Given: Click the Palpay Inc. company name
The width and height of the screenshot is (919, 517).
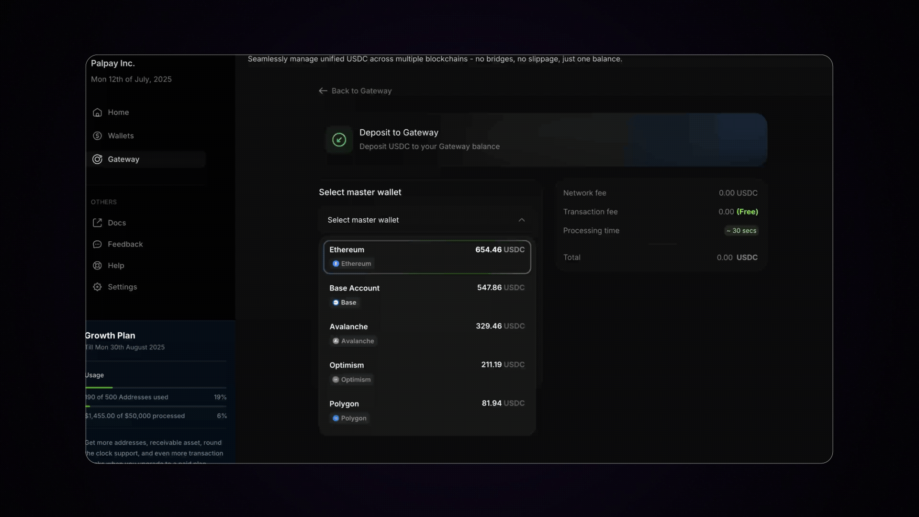Looking at the screenshot, I should tap(113, 63).
